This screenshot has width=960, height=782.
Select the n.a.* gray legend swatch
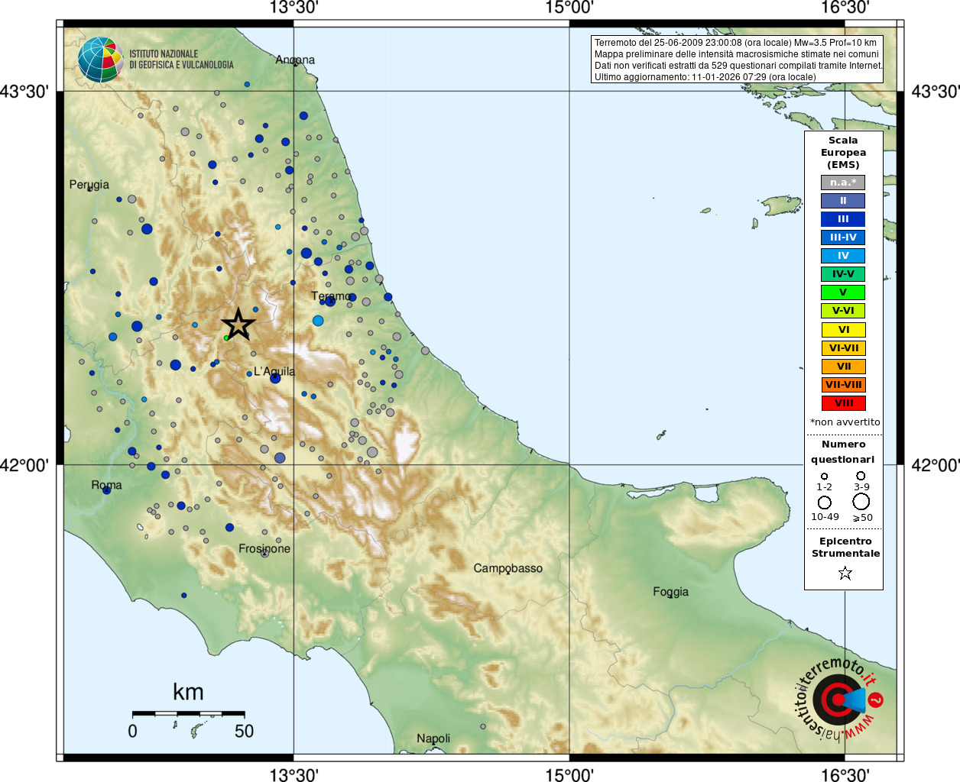point(843,183)
